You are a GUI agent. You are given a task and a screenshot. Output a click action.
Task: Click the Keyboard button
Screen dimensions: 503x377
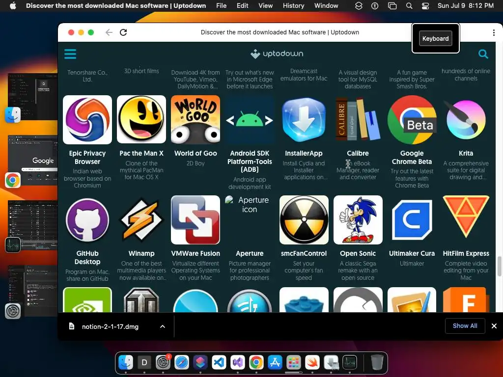(435, 38)
